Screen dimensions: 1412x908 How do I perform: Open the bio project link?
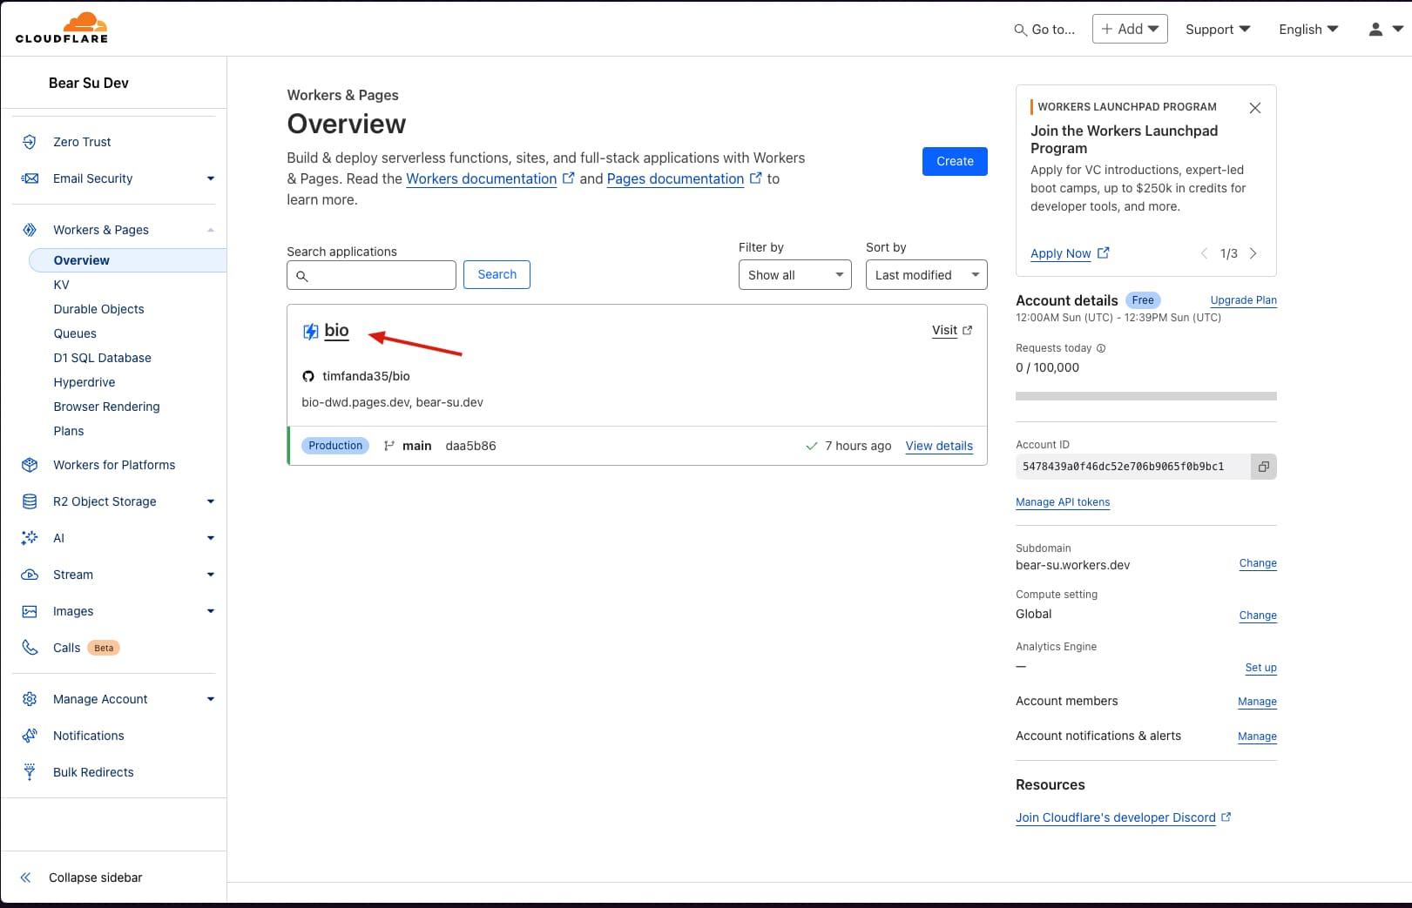336,331
